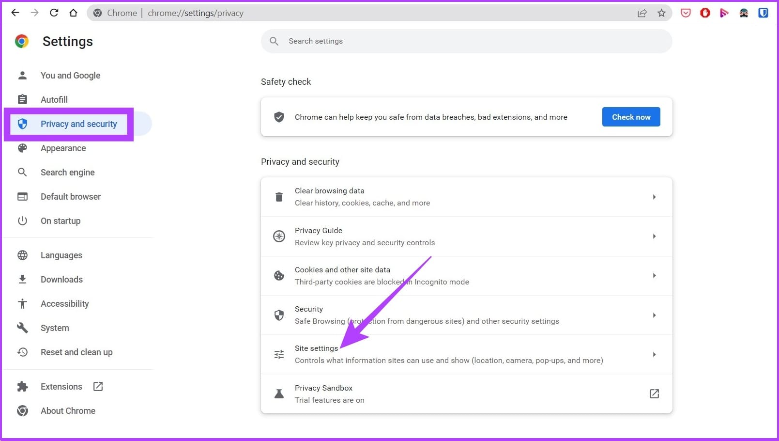Click the pink play-cast extension icon
Image resolution: width=779 pixels, height=441 pixels.
pyautogui.click(x=724, y=13)
